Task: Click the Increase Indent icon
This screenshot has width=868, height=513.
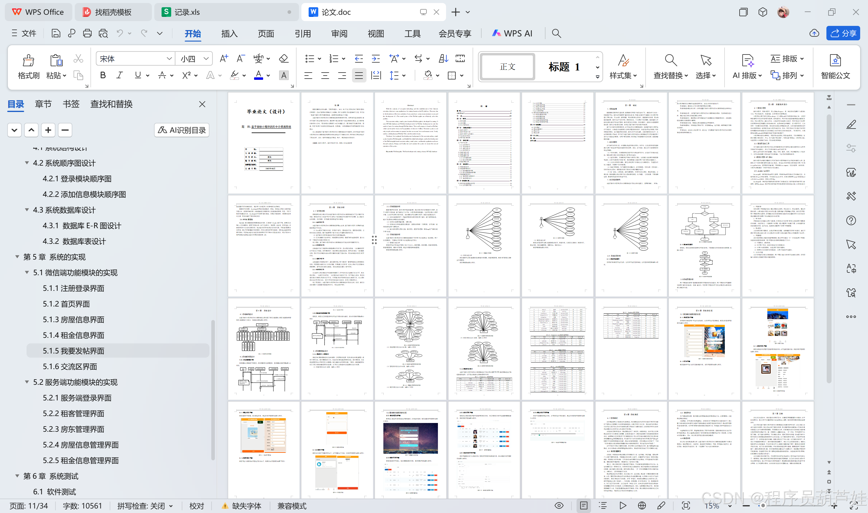Action: click(x=376, y=58)
